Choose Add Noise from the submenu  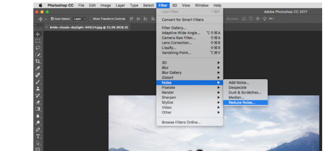(245, 82)
